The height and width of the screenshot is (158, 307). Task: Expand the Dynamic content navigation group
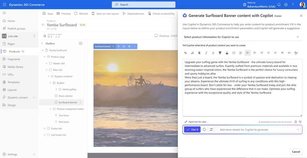(x=34, y=97)
